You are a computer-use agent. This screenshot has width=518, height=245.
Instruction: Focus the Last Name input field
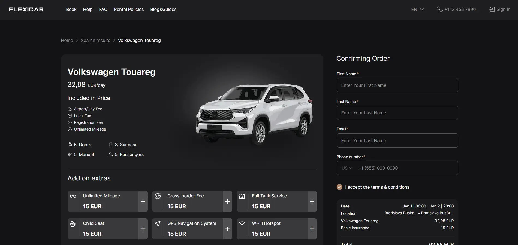(397, 113)
